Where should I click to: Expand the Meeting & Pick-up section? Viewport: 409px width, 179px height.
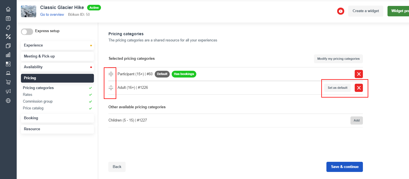(x=57, y=56)
